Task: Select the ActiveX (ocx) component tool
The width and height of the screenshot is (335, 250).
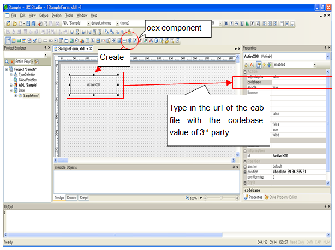Action: tap(130, 40)
